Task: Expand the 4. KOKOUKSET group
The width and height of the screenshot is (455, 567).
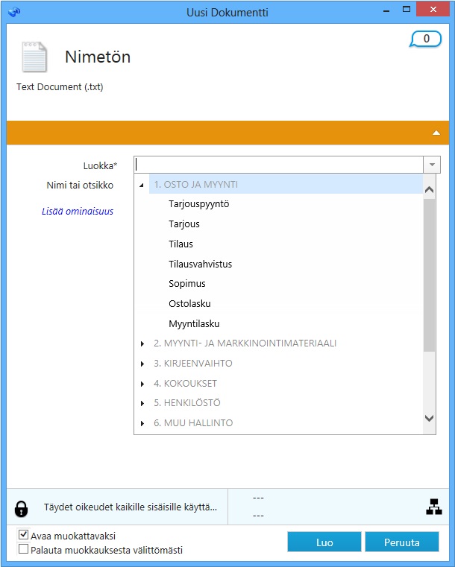Action: tap(142, 384)
